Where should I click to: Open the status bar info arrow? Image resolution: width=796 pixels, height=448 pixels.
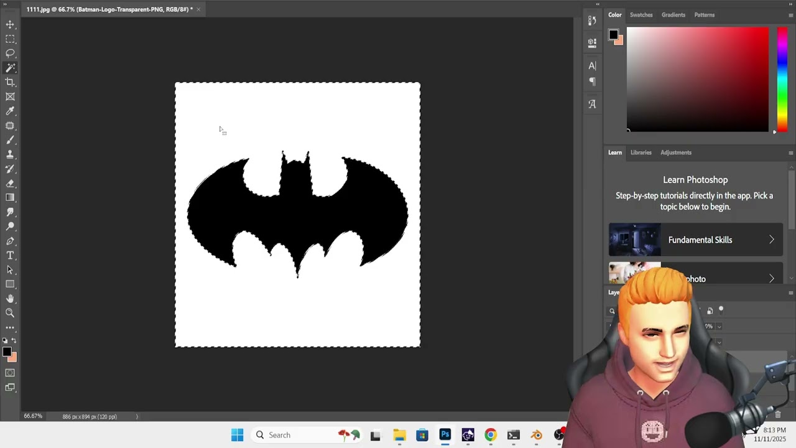[137, 416]
